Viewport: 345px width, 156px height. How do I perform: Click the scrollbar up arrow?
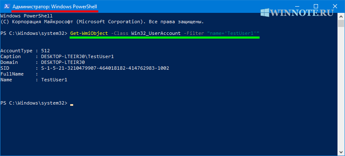(341, 17)
